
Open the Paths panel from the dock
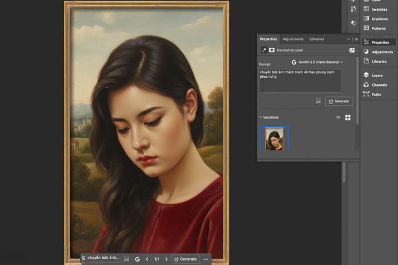pos(372,95)
